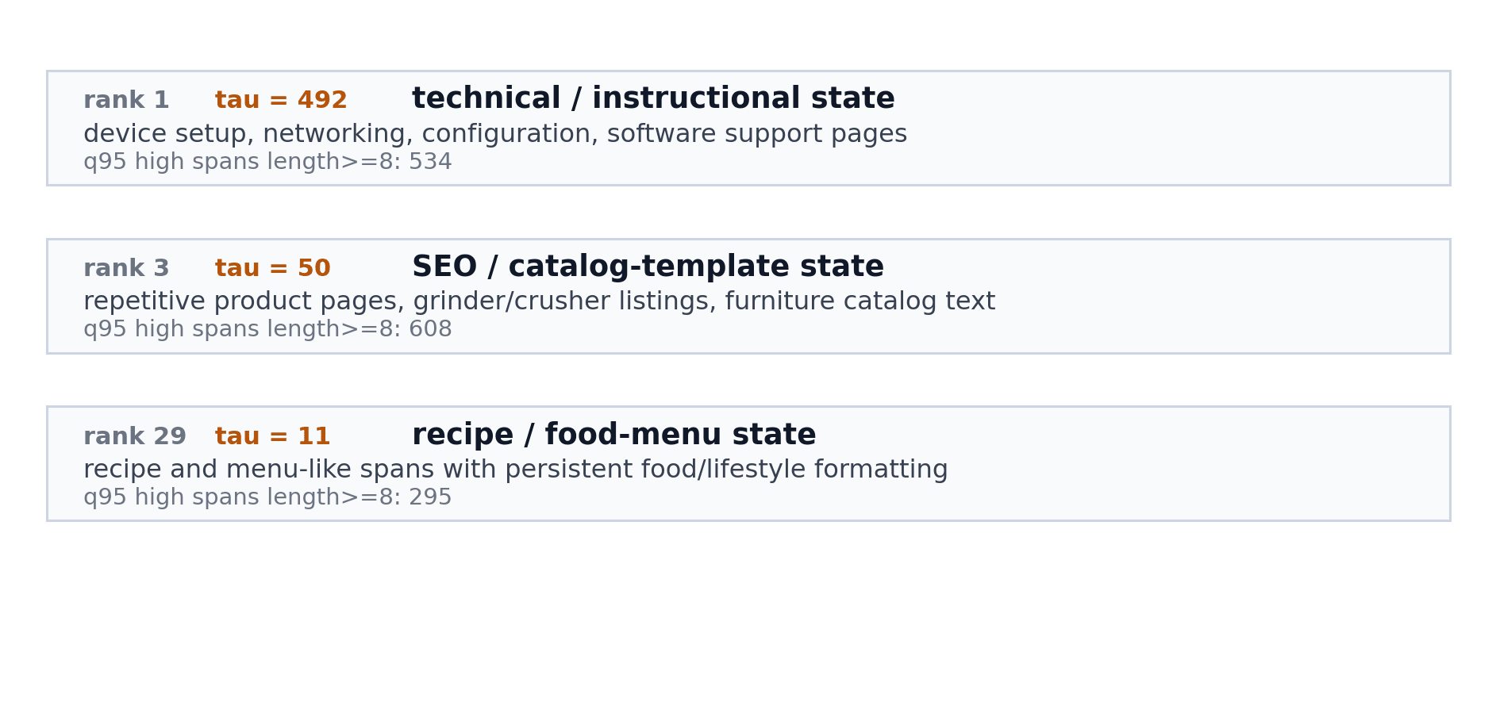Select the 'q95 high spans length>=8: 295' line
The height and width of the screenshot is (706, 1496).
pos(267,497)
